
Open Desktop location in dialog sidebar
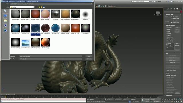pos(5,16)
